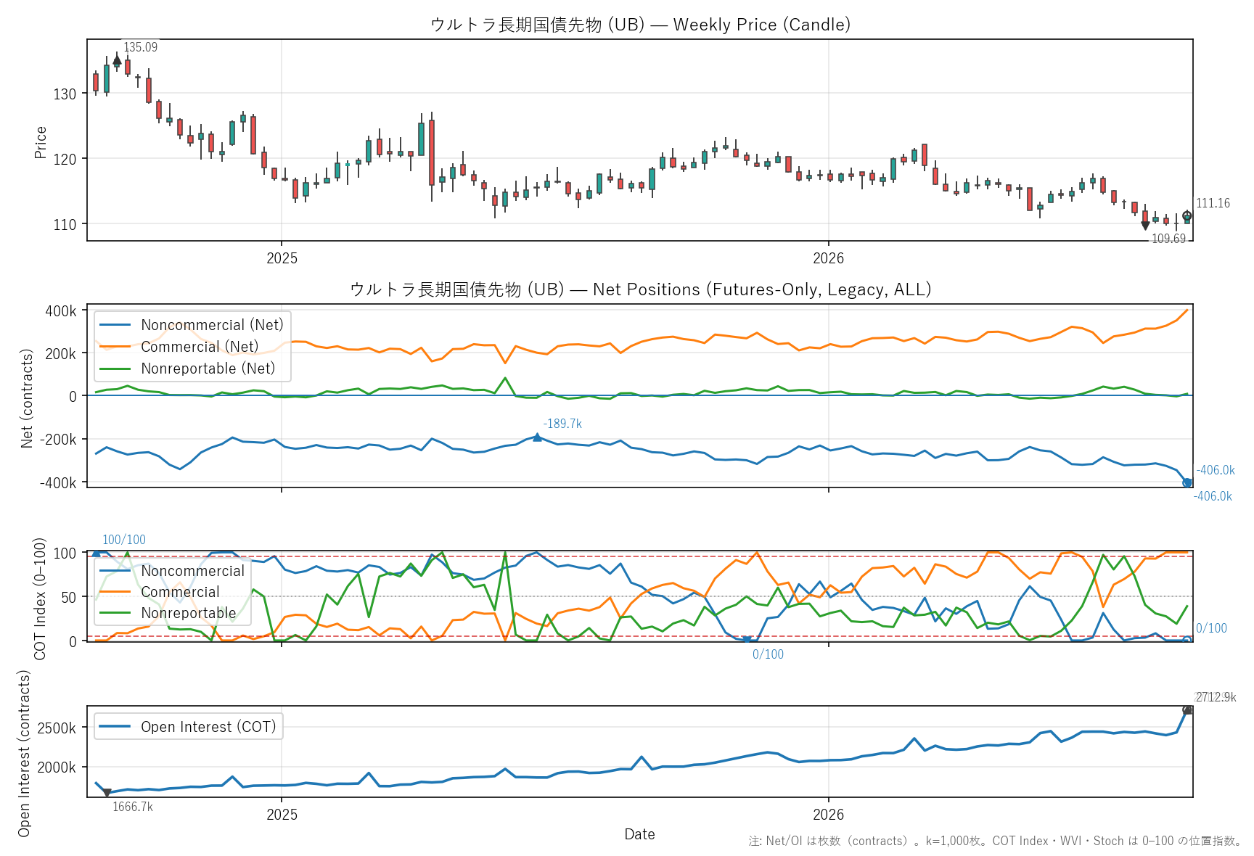Image resolution: width=1254 pixels, height=856 pixels.
Task: Click the high-price triangle marker at 135.09
Action: pyautogui.click(x=117, y=61)
